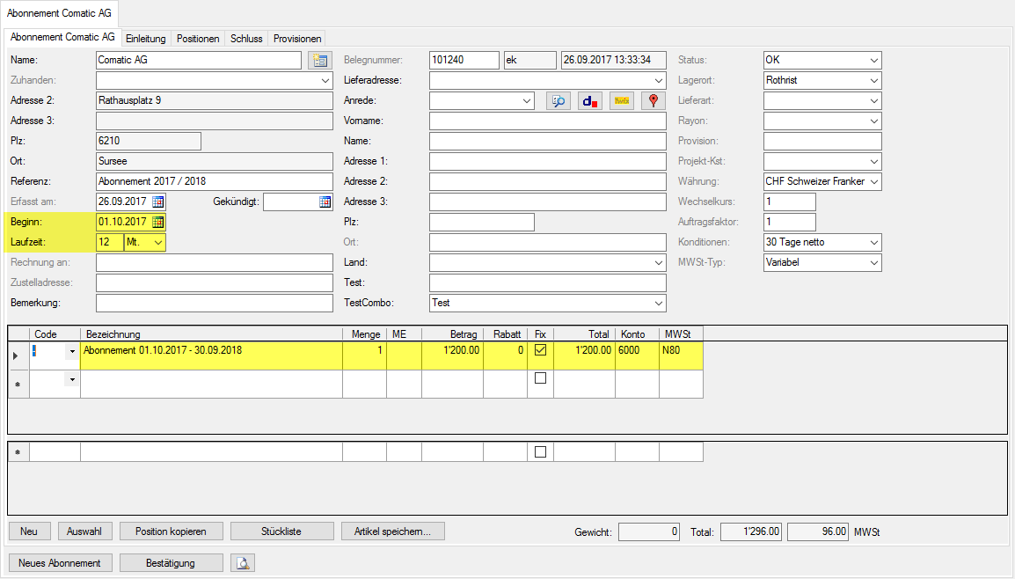Tick Fix checkbox in the empty new row
Viewport: 1015px width, 579px height.
pos(540,378)
